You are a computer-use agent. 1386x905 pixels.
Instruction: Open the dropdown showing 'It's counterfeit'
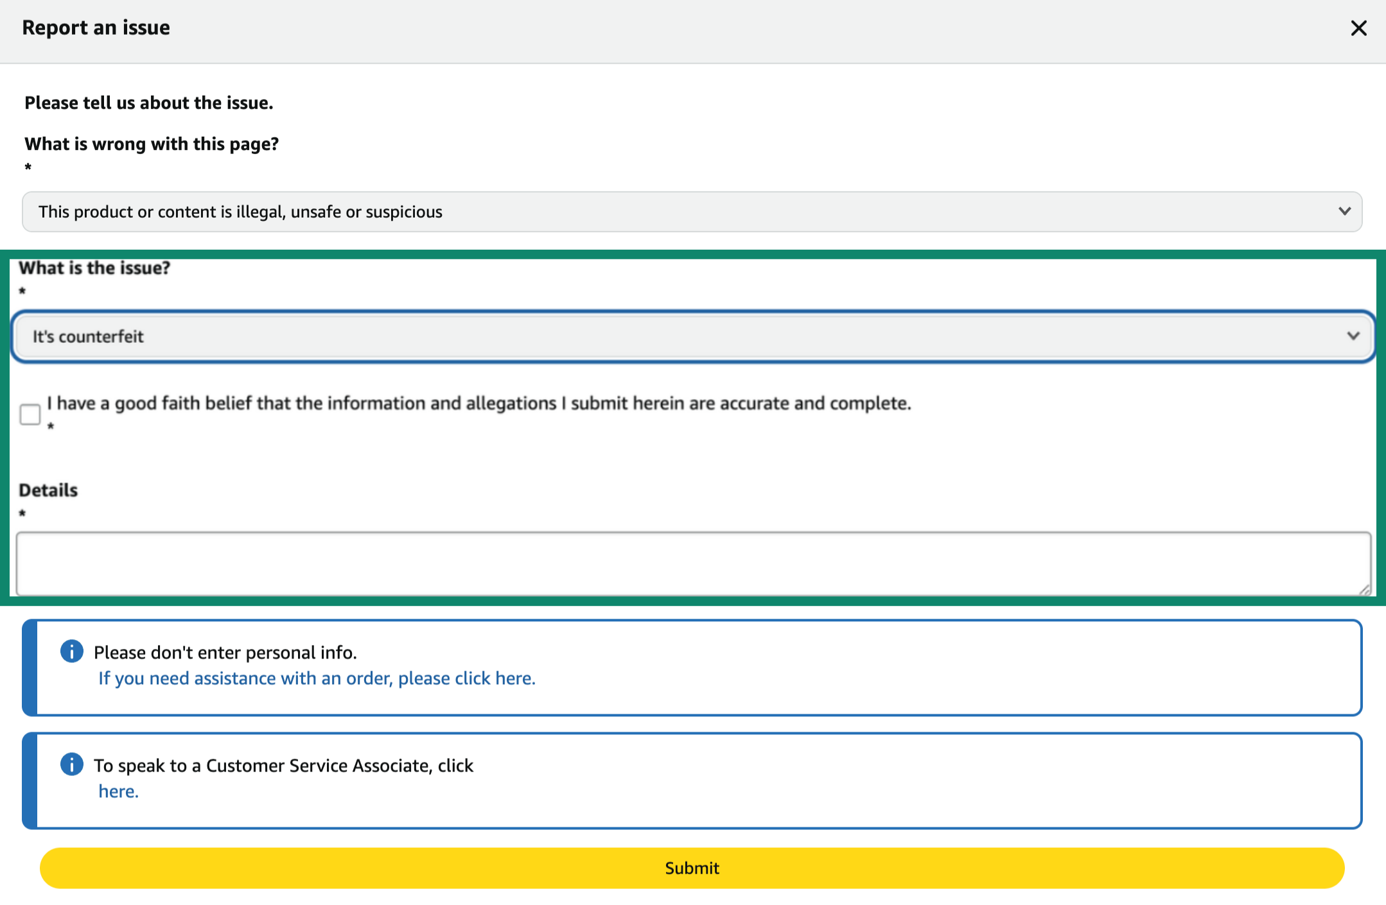[x=692, y=336]
